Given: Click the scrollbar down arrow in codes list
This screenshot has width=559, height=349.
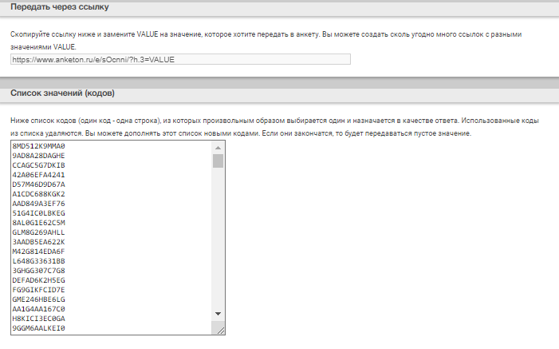Looking at the screenshot, I should (x=218, y=314).
